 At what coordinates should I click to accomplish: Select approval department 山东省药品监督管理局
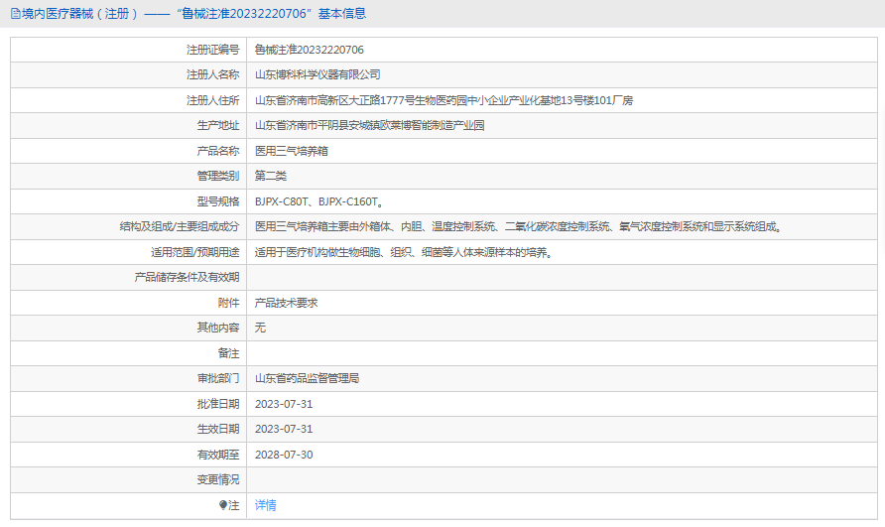pyautogui.click(x=307, y=378)
